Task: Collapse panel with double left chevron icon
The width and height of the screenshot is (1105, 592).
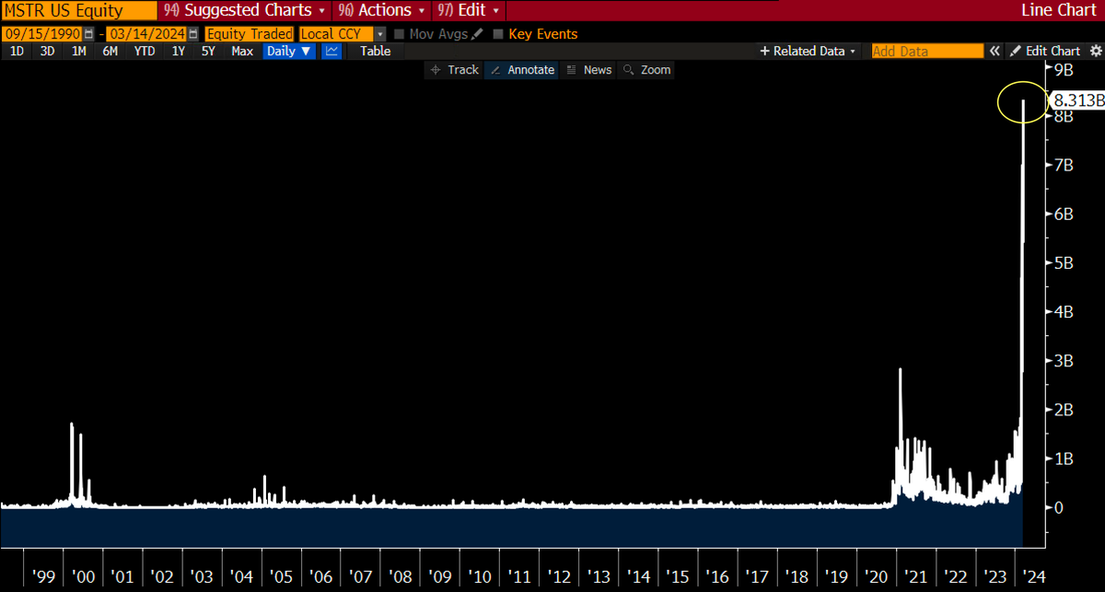Action: coord(995,52)
